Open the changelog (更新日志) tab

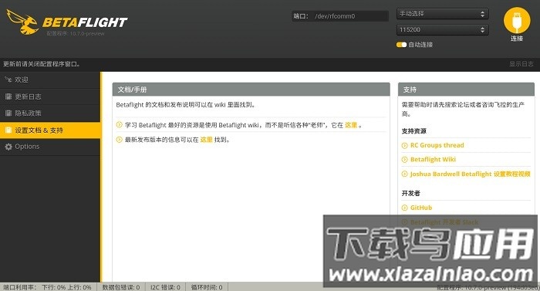[50, 96]
